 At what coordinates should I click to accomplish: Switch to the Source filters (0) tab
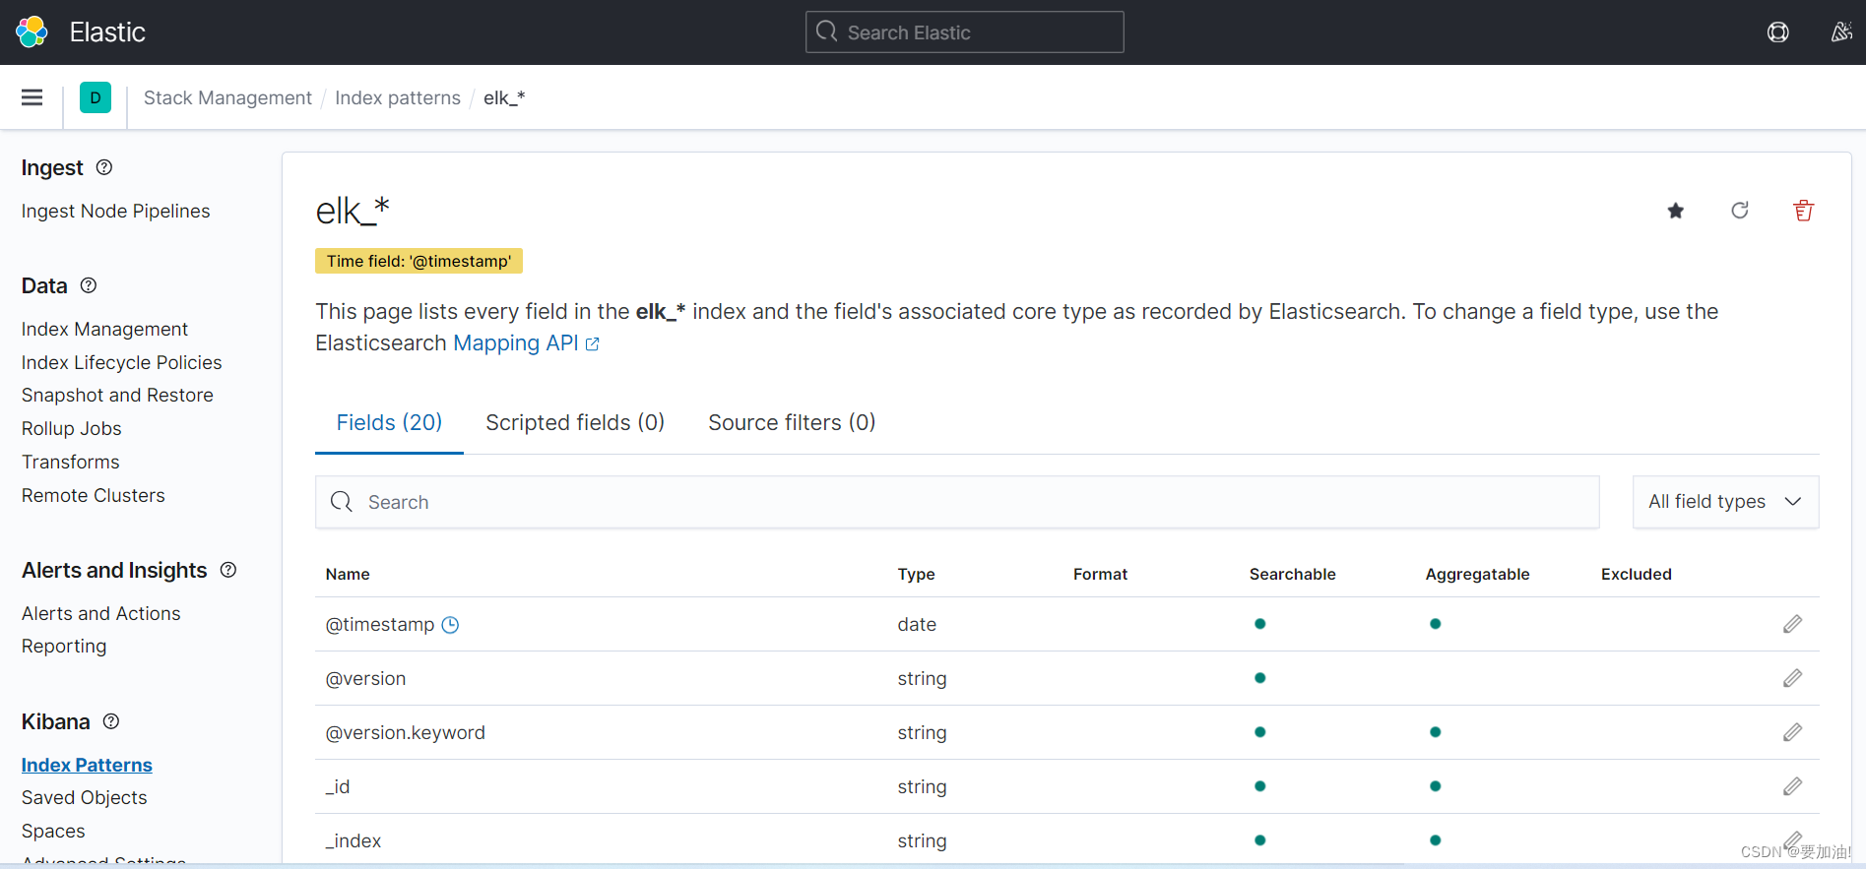coord(792,422)
